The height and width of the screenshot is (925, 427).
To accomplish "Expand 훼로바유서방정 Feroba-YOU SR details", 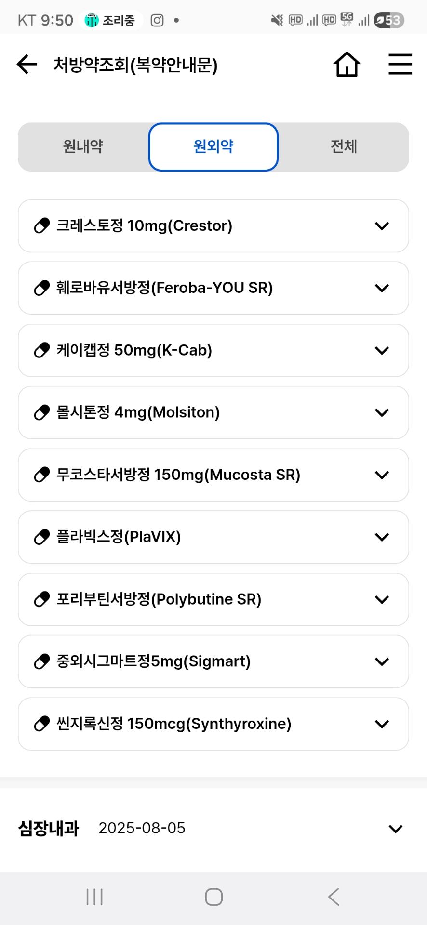I will coord(382,288).
